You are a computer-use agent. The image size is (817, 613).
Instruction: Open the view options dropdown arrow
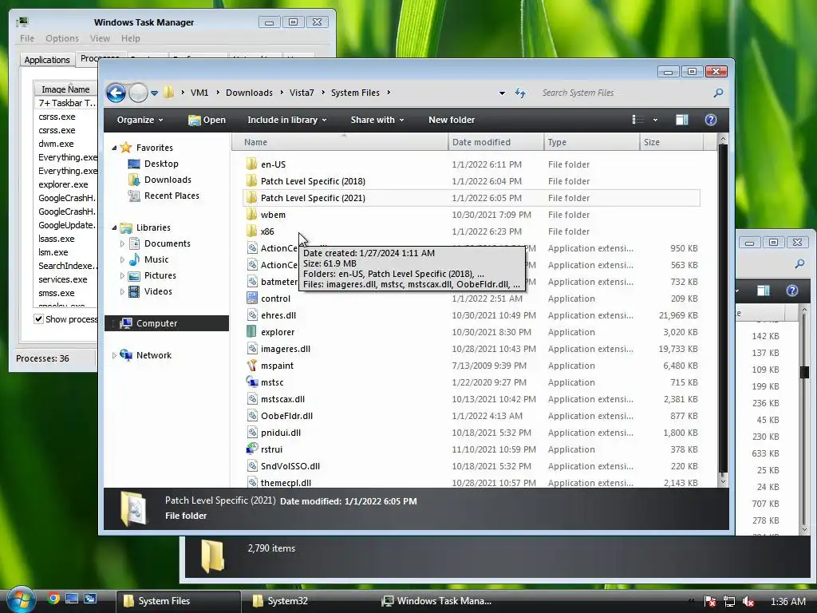pos(655,120)
